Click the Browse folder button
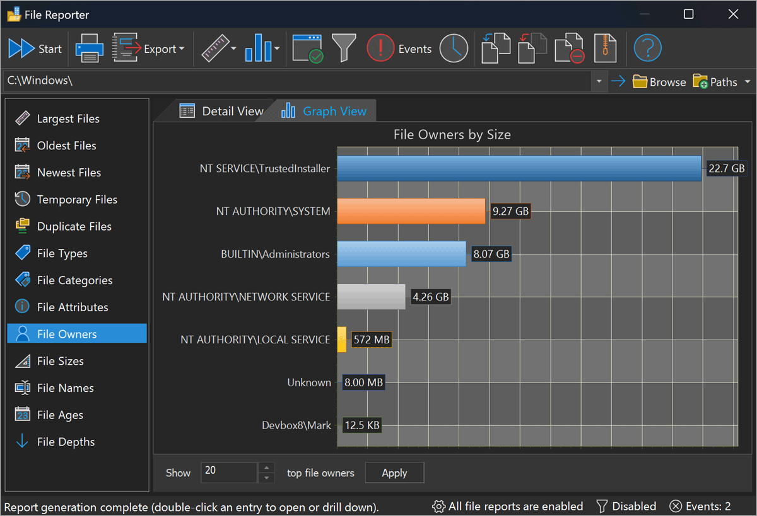This screenshot has width=757, height=516. click(x=659, y=82)
